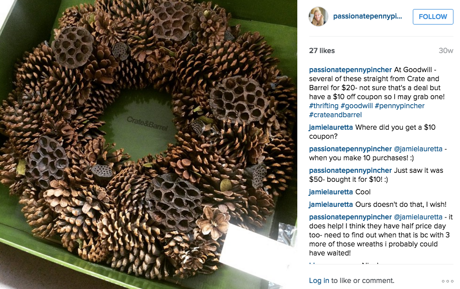
Task: Open the #thrifting hashtag
Action: tap(323, 106)
